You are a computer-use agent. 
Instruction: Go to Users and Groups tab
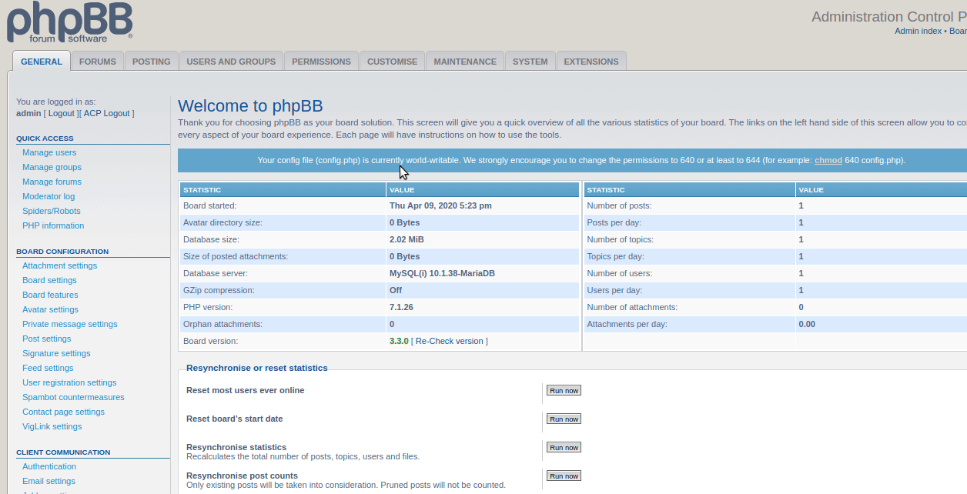231,62
